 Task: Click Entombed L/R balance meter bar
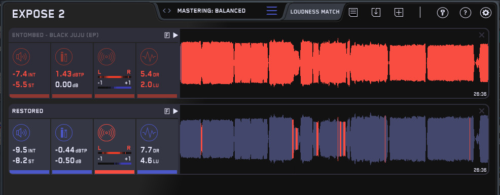tap(115, 77)
